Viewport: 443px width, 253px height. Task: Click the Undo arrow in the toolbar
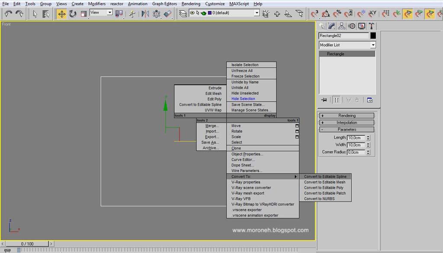pos(8,14)
